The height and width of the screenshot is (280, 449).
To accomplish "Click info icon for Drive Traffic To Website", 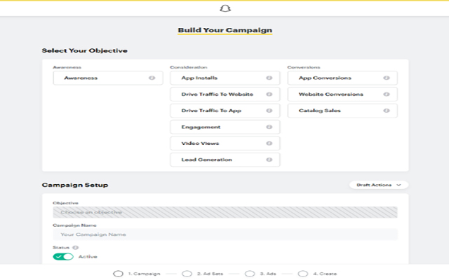I will 269,94.
